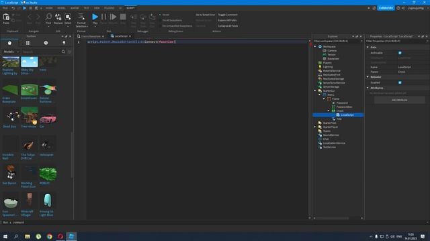Open the Find tool in ribbon
This screenshot has height=241, width=430.
pos(48,17)
